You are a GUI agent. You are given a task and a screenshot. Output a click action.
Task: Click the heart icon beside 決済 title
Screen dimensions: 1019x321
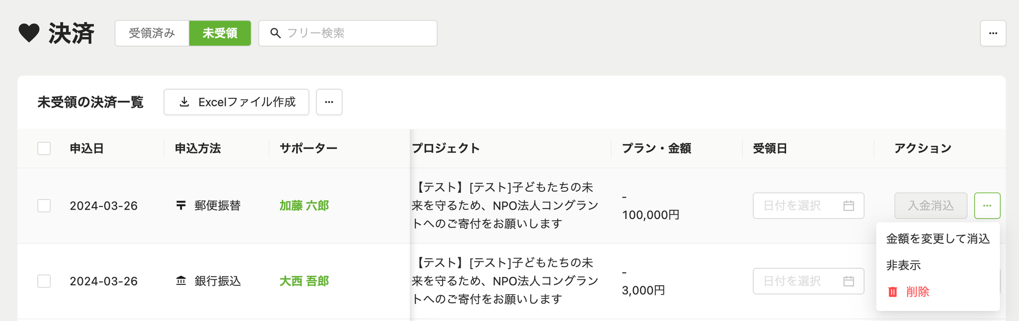(29, 33)
